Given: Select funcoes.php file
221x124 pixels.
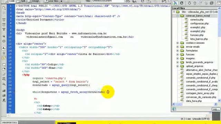Looking at the screenshot, I should [x=197, y=35].
